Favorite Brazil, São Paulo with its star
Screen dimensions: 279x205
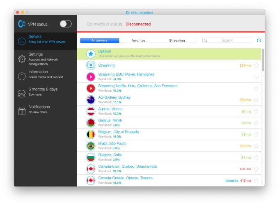(x=256, y=146)
